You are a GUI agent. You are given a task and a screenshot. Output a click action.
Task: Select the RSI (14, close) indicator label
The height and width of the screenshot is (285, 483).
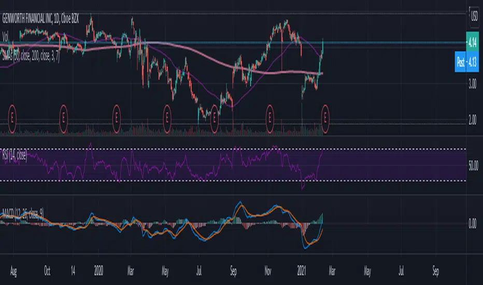[15, 155]
